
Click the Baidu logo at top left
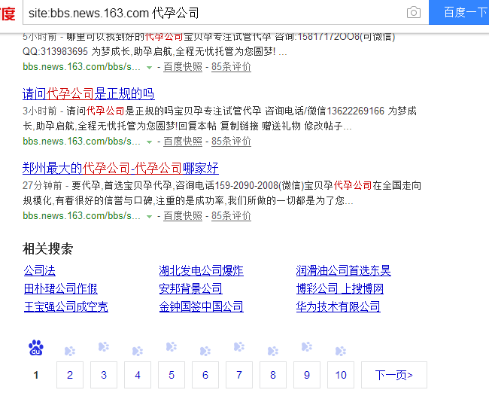click(x=6, y=12)
